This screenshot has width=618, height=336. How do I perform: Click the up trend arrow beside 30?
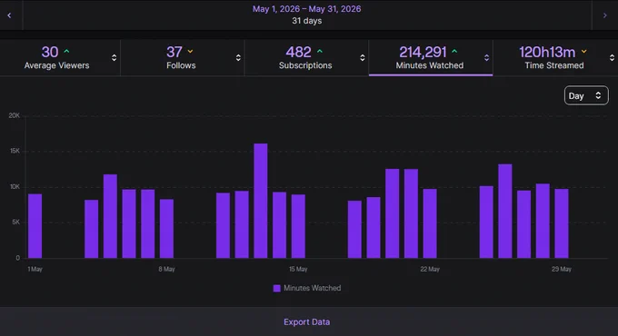pyautogui.click(x=66, y=51)
